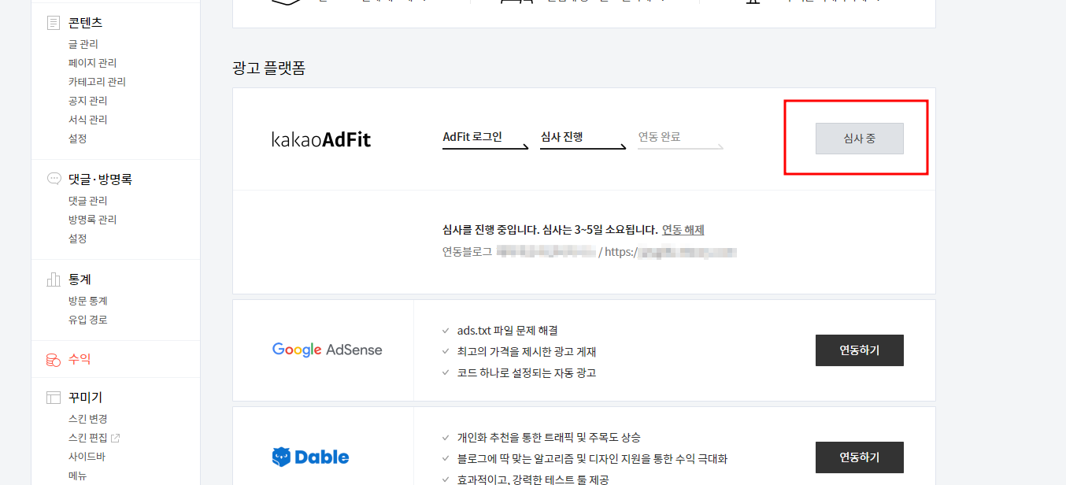Screen dimensions: 1066x485
Task: Open 설정 under 댓글·방명록 section
Action: pyautogui.click(x=78, y=239)
